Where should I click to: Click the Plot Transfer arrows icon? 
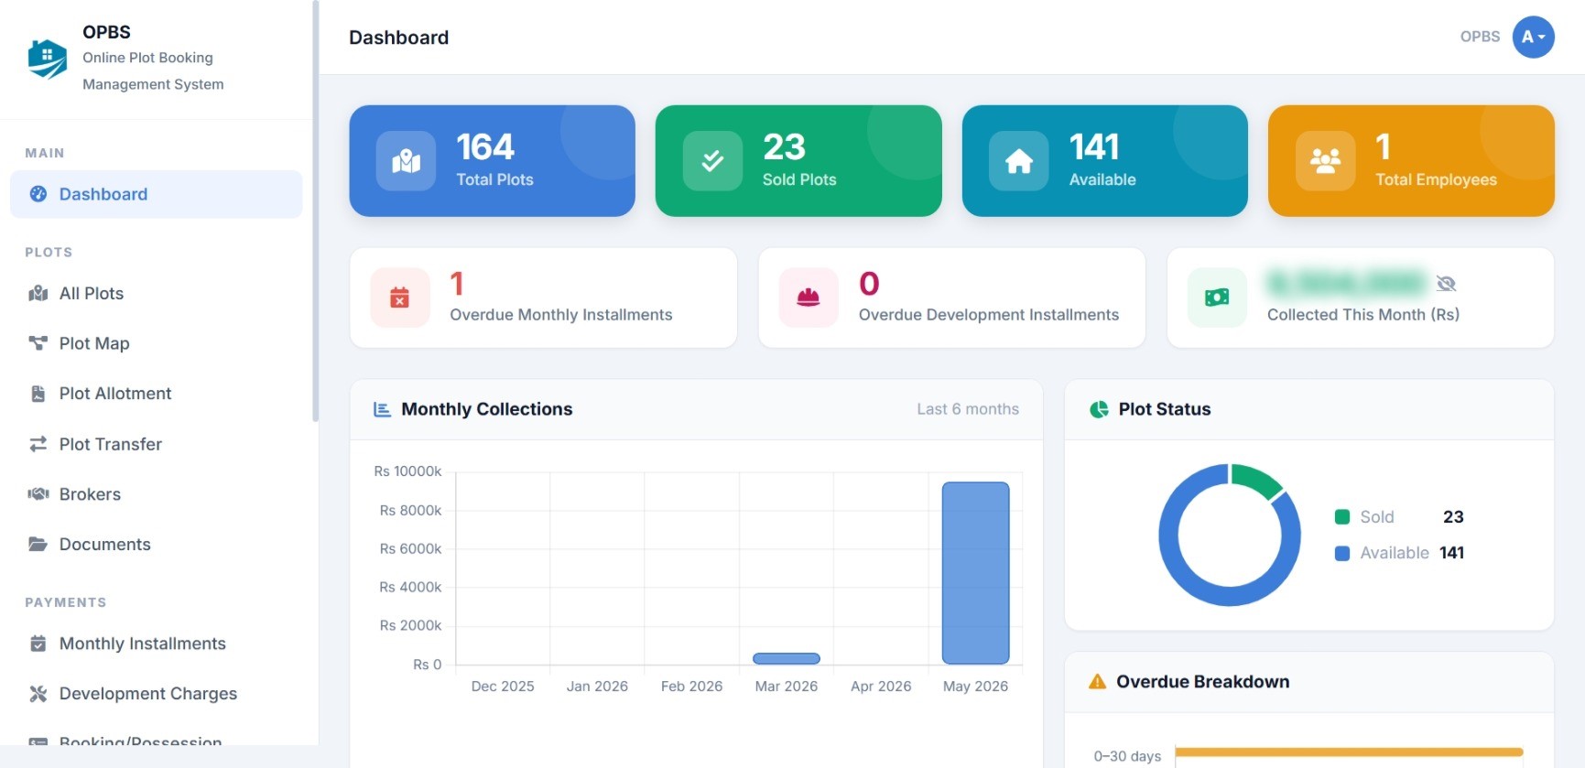point(38,444)
